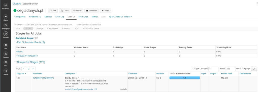Follow the Clusters breadcrumb link
Screen dimensions: 258x92
[x=17, y=4]
